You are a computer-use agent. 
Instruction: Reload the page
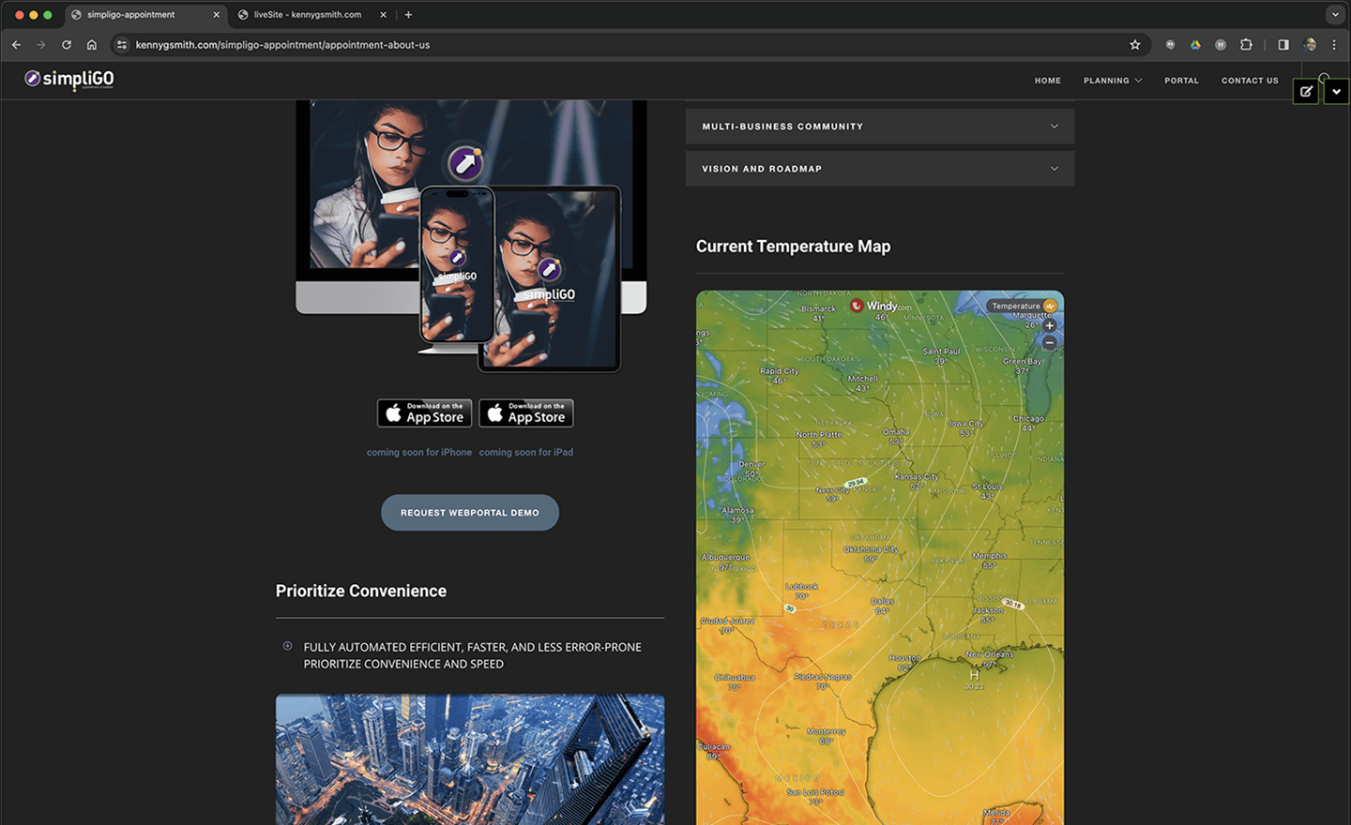coord(67,44)
